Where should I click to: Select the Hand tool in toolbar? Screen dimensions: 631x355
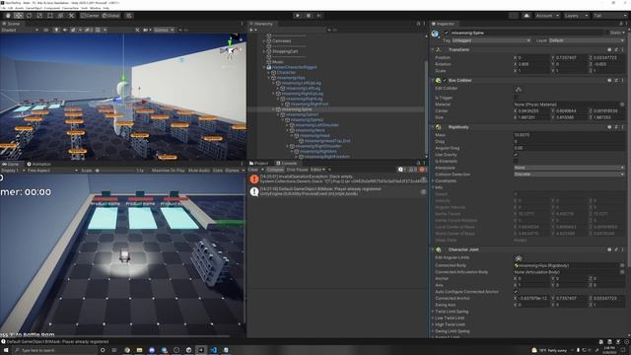[x=8, y=16]
